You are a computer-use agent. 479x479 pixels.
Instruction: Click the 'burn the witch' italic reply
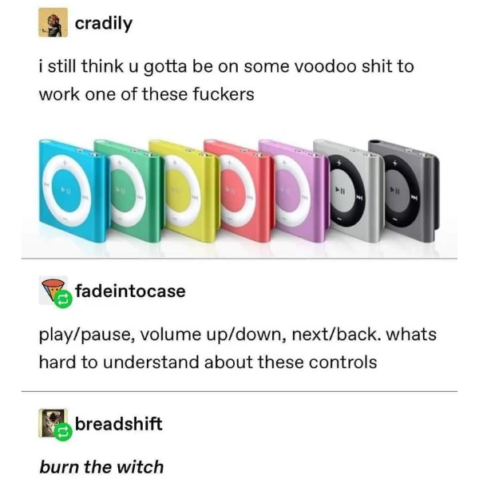(101, 467)
